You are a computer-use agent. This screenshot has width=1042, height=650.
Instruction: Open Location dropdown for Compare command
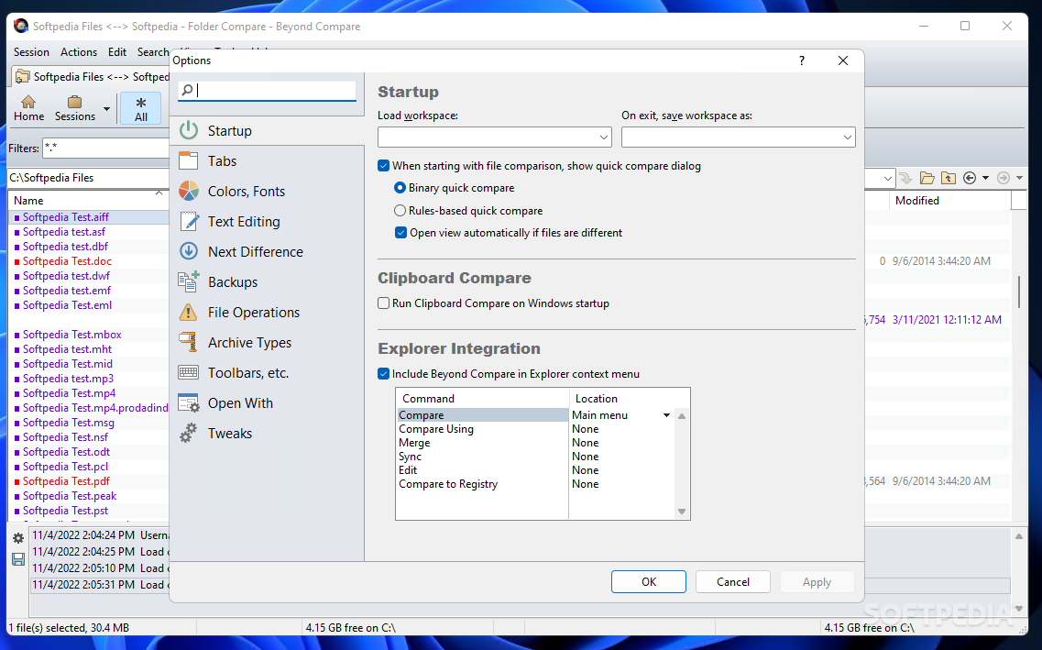pyautogui.click(x=666, y=415)
